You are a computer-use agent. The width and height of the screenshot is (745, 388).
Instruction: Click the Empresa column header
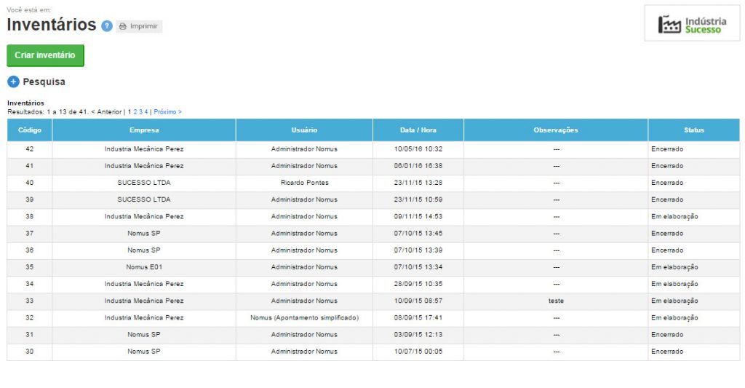[x=144, y=130]
